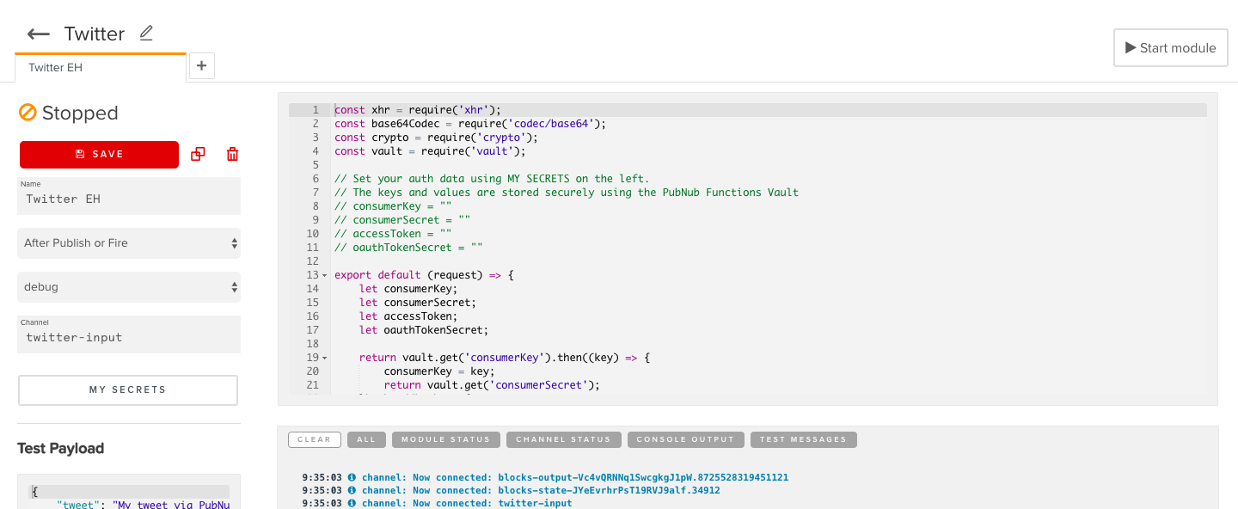The height and width of the screenshot is (509, 1238).
Task: Click 'let consumerSecret;' on line 15
Action: click(418, 303)
